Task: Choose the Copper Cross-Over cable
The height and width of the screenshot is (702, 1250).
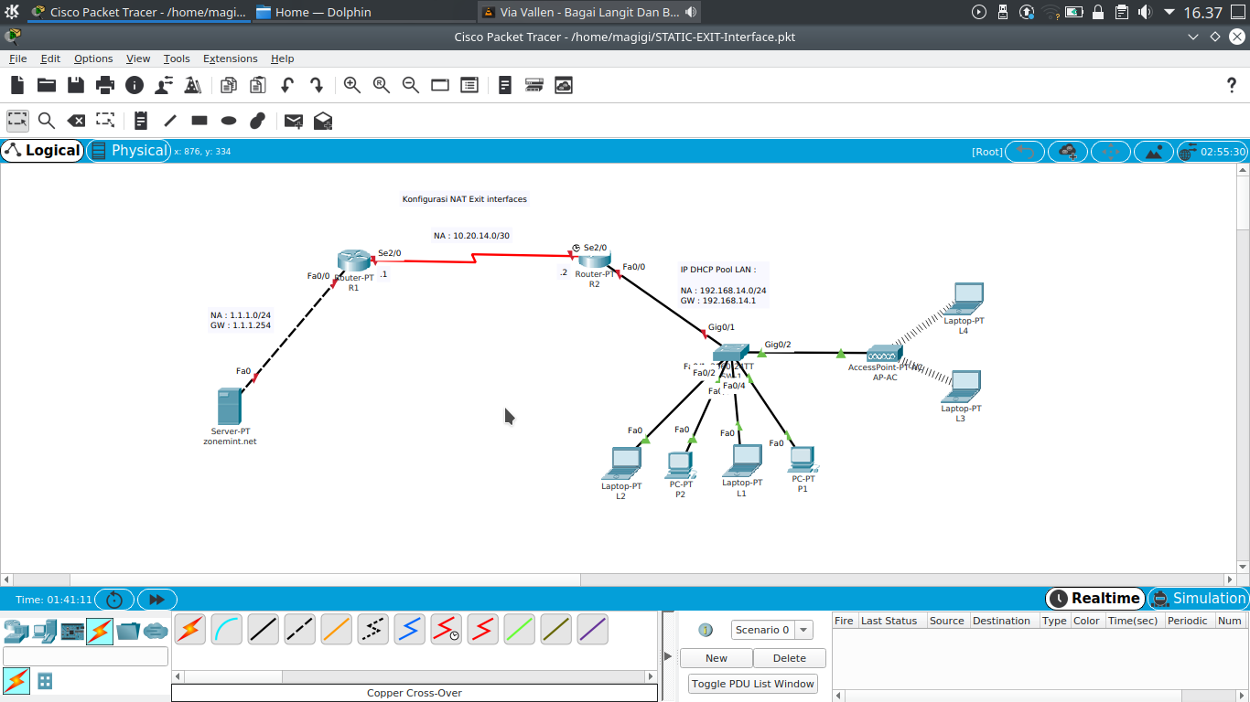Action: click(x=299, y=629)
